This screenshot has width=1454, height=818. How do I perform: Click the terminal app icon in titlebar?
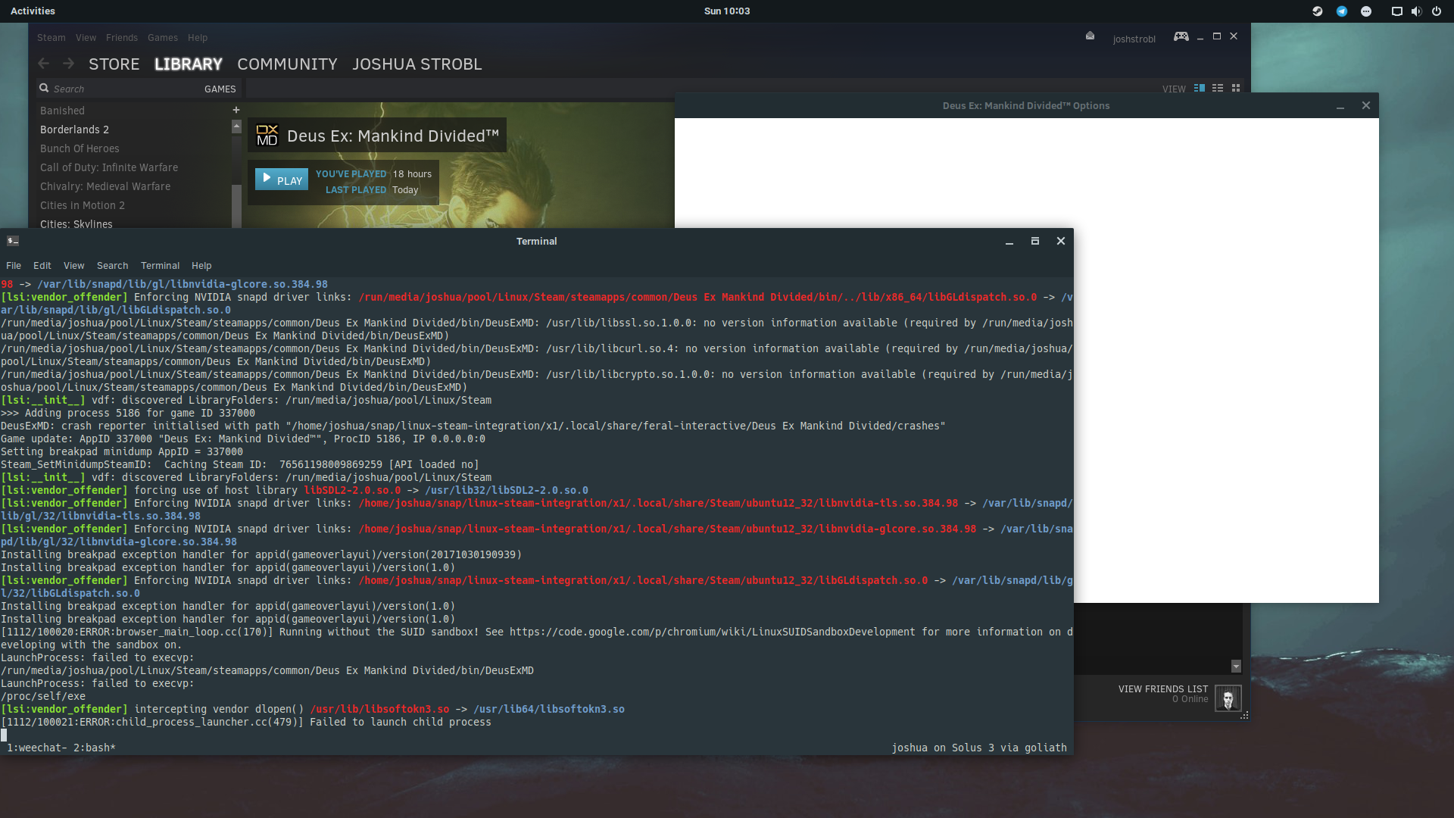click(13, 241)
